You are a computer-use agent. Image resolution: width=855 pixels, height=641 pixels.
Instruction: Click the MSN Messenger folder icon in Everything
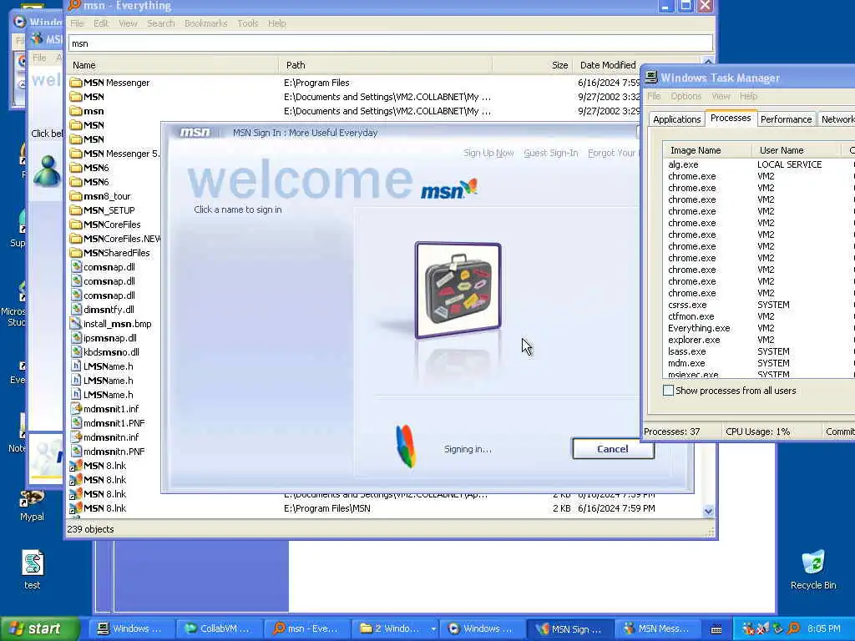[76, 83]
